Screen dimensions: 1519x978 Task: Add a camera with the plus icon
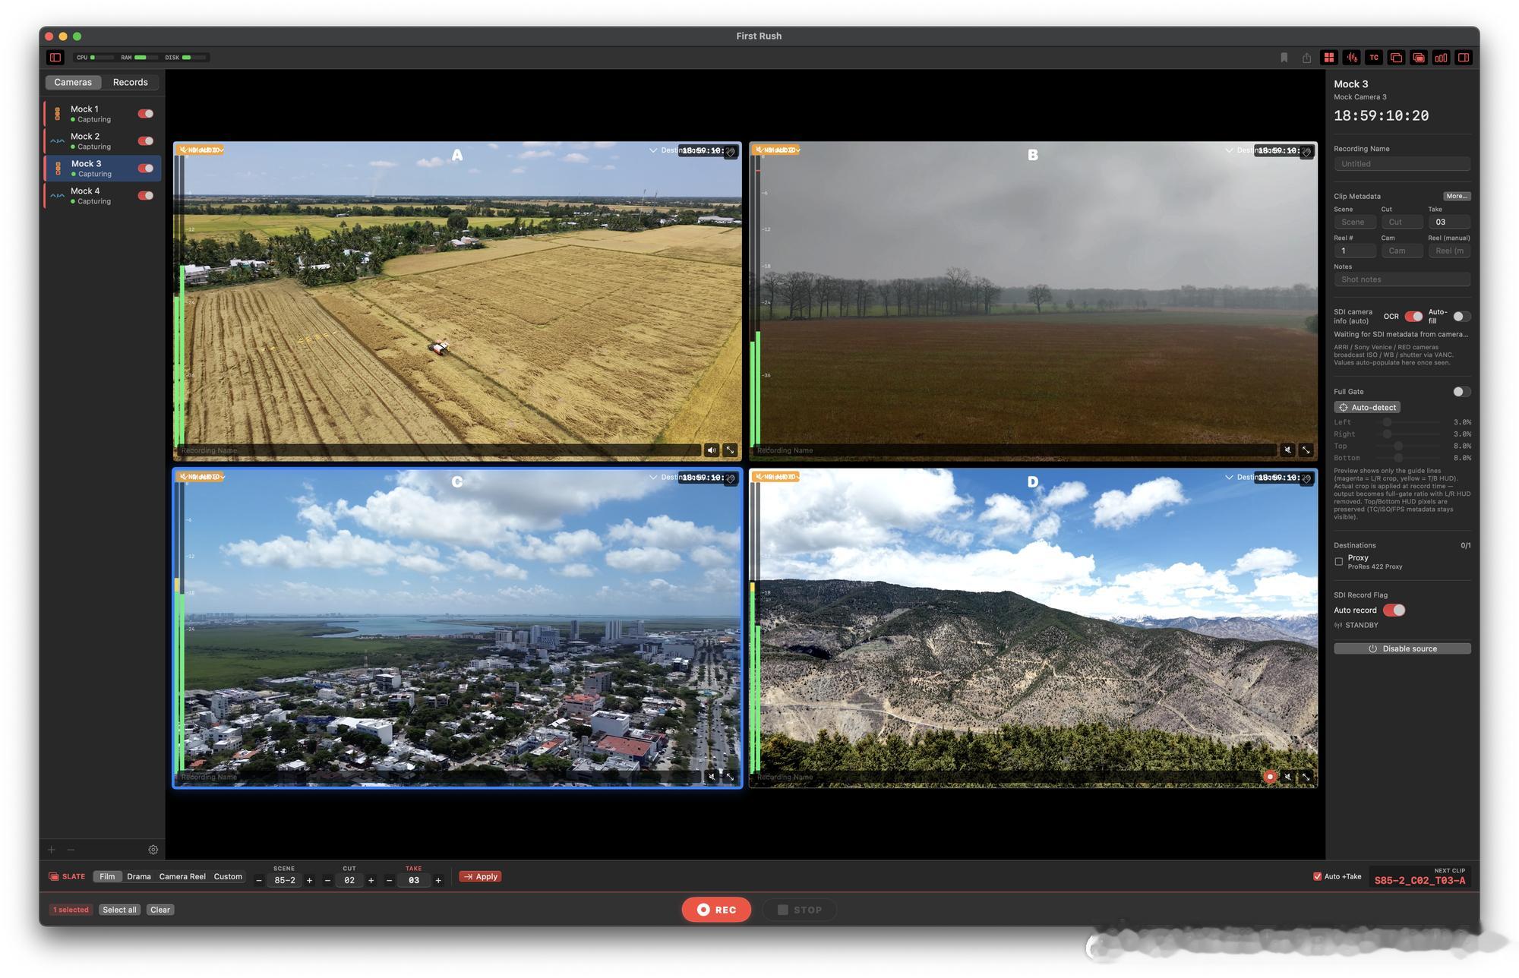click(52, 850)
